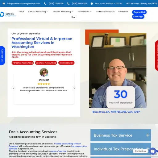158x158 pixels.
Task: Call (509) 294-0423 phone link
Action: click(79, 4)
